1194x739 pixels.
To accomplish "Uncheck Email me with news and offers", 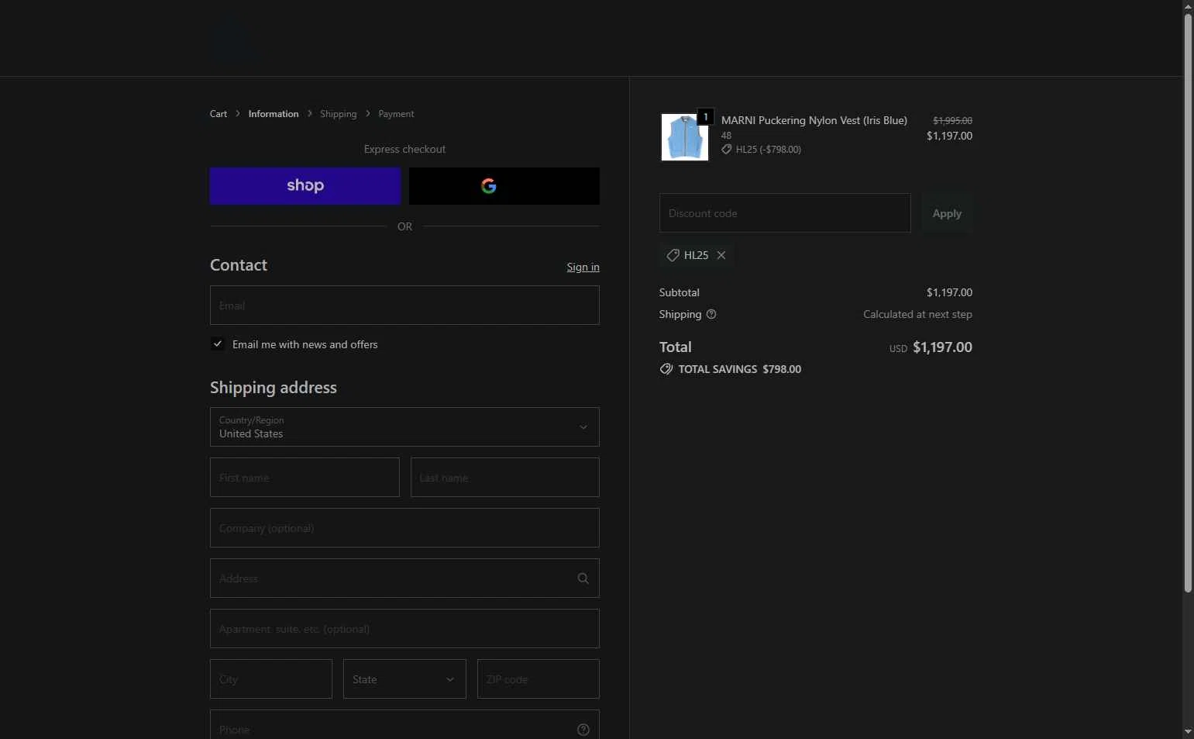I will [x=218, y=344].
